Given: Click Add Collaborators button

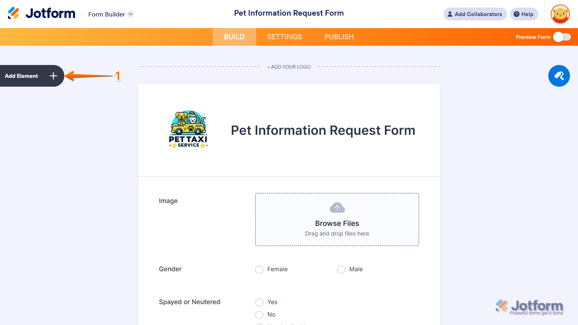Looking at the screenshot, I should point(475,14).
